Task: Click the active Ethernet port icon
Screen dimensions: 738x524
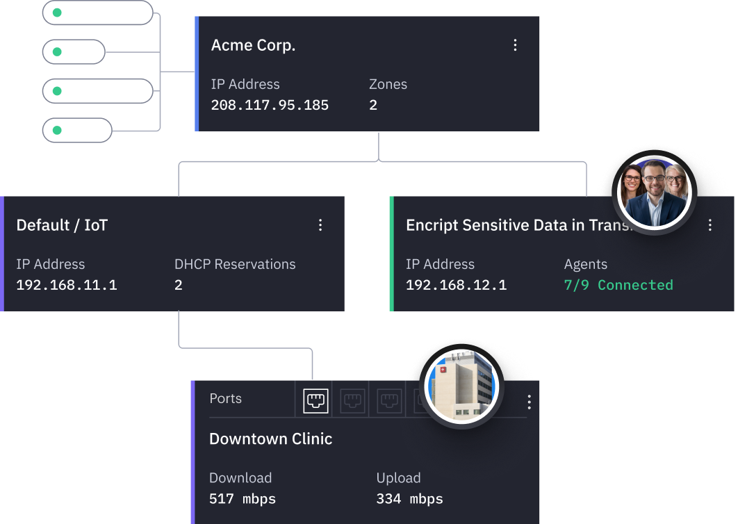Action: coord(315,401)
